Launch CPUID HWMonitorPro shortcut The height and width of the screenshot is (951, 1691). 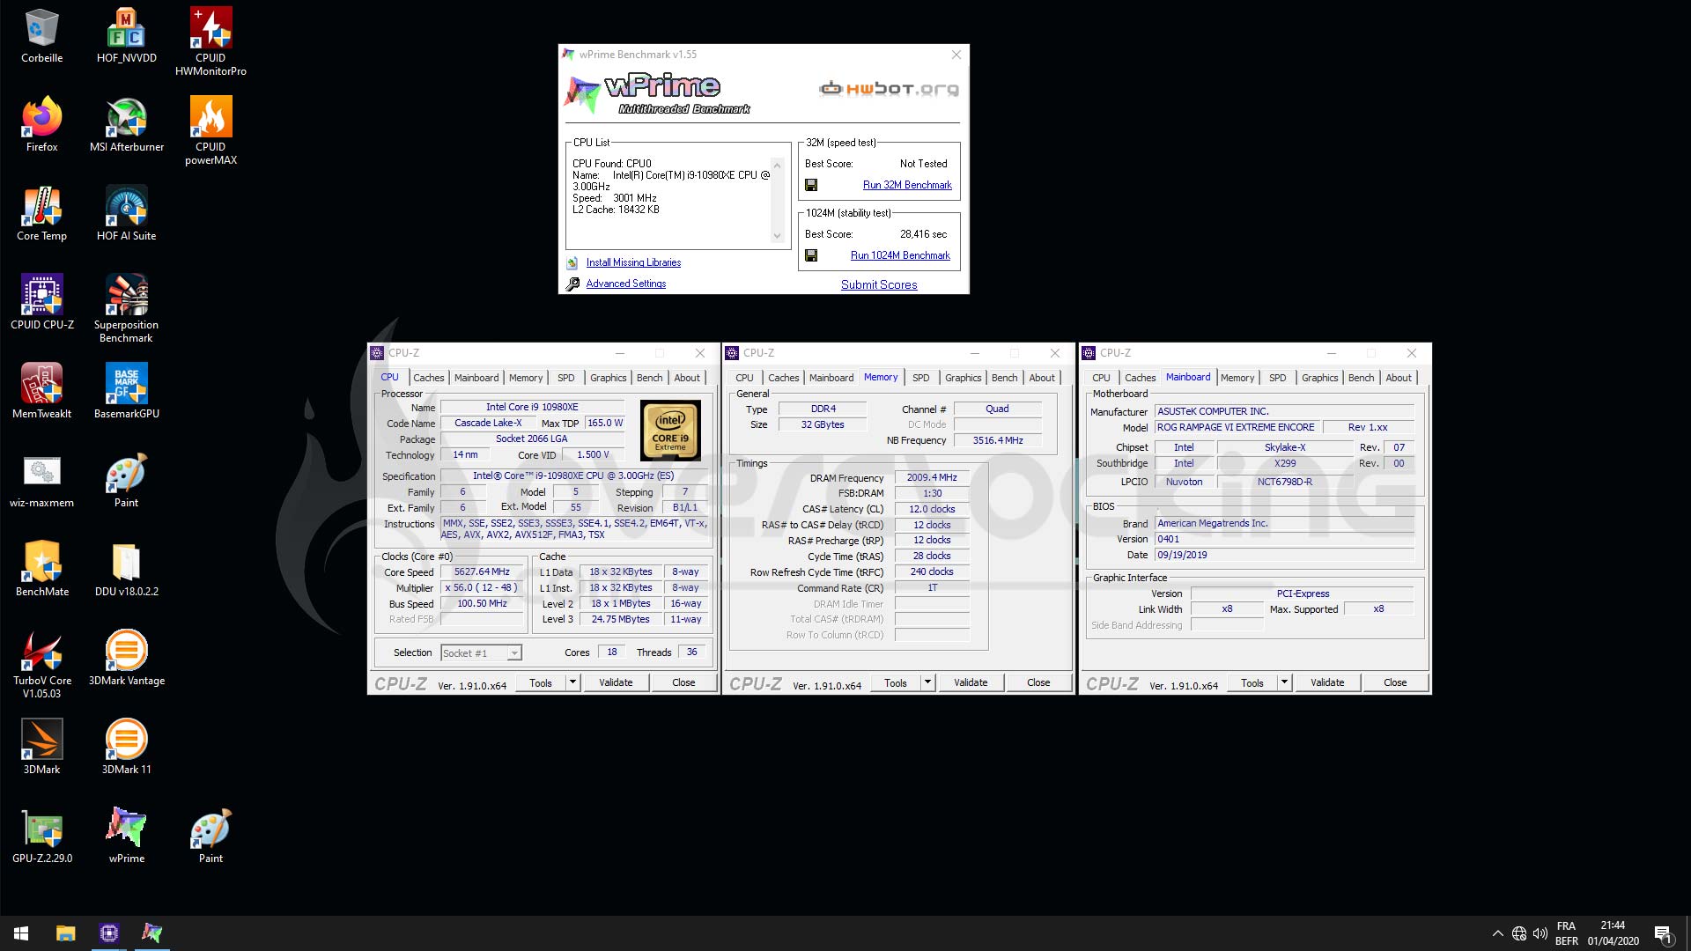tap(210, 41)
